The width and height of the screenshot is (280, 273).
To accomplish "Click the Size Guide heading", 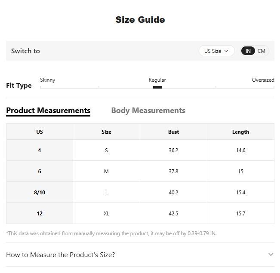I will click(x=140, y=20).
